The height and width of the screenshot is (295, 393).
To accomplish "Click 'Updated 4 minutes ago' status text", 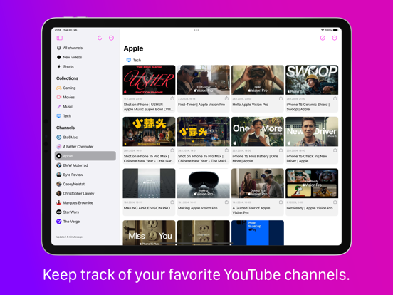I will click(x=69, y=237).
